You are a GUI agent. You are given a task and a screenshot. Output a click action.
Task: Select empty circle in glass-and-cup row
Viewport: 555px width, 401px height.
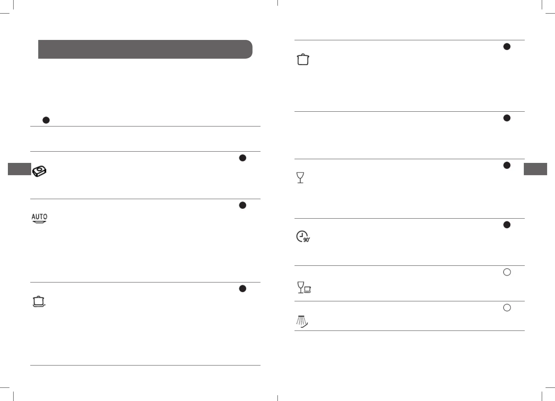pyautogui.click(x=507, y=272)
